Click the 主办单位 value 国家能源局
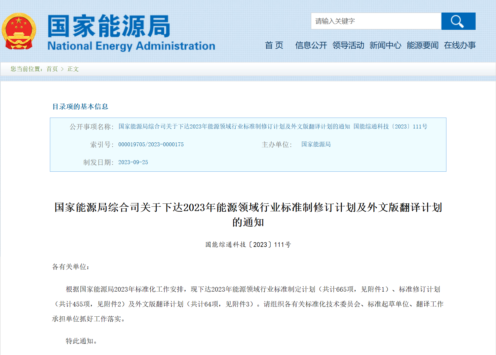Viewport: 496px width, 355px height. (315, 144)
